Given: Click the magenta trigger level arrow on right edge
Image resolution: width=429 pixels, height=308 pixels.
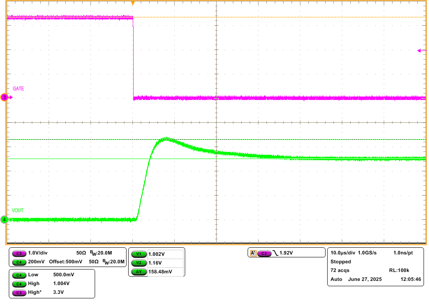Looking at the screenshot, I should click(421, 51).
